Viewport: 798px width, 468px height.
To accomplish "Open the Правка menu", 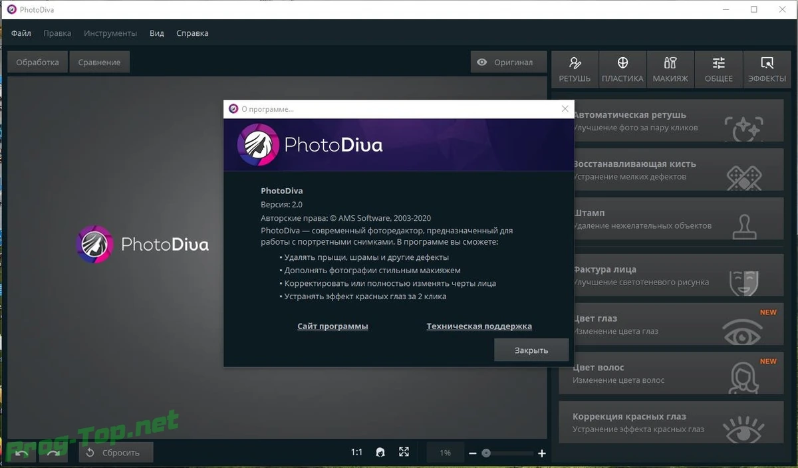I will (x=57, y=33).
